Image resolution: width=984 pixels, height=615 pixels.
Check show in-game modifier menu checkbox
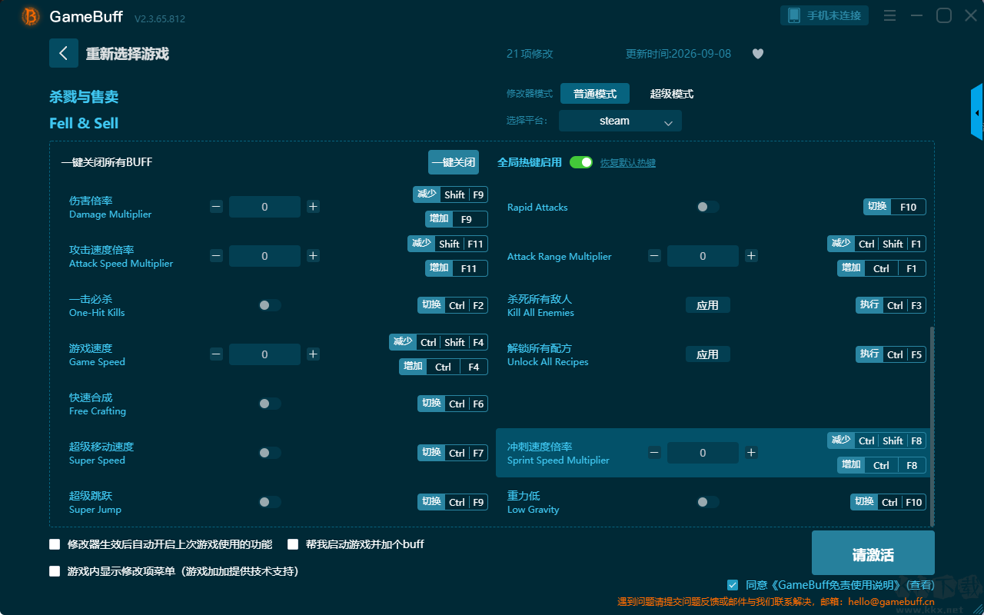(x=55, y=571)
